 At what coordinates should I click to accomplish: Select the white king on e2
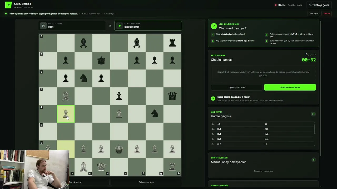(x=119, y=149)
